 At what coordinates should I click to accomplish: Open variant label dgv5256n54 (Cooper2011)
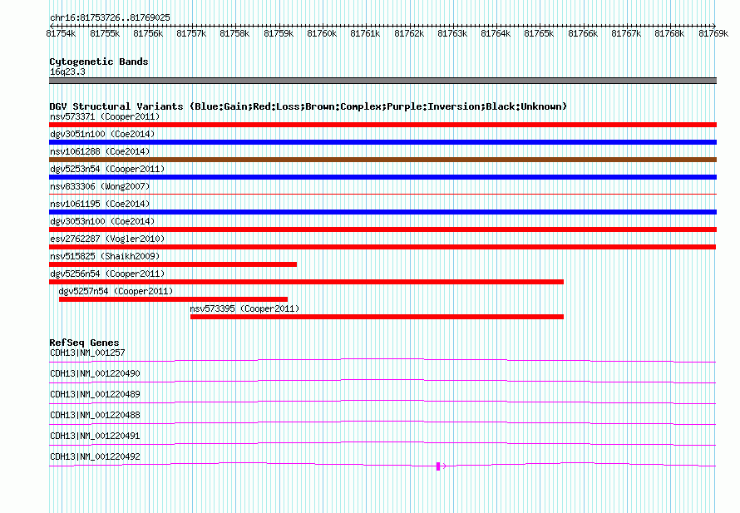click(x=107, y=274)
